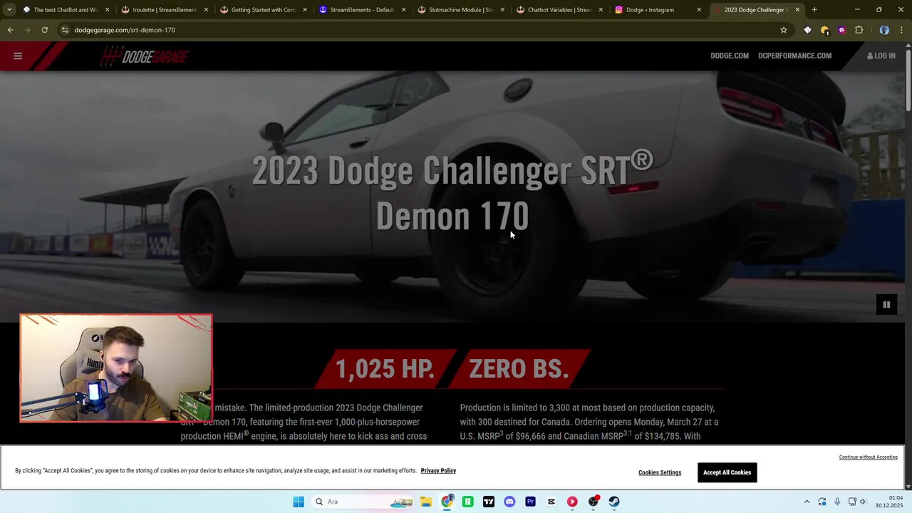The image size is (912, 513).
Task: Switch to the '!roulette | StreamElements' tab
Action: [165, 10]
